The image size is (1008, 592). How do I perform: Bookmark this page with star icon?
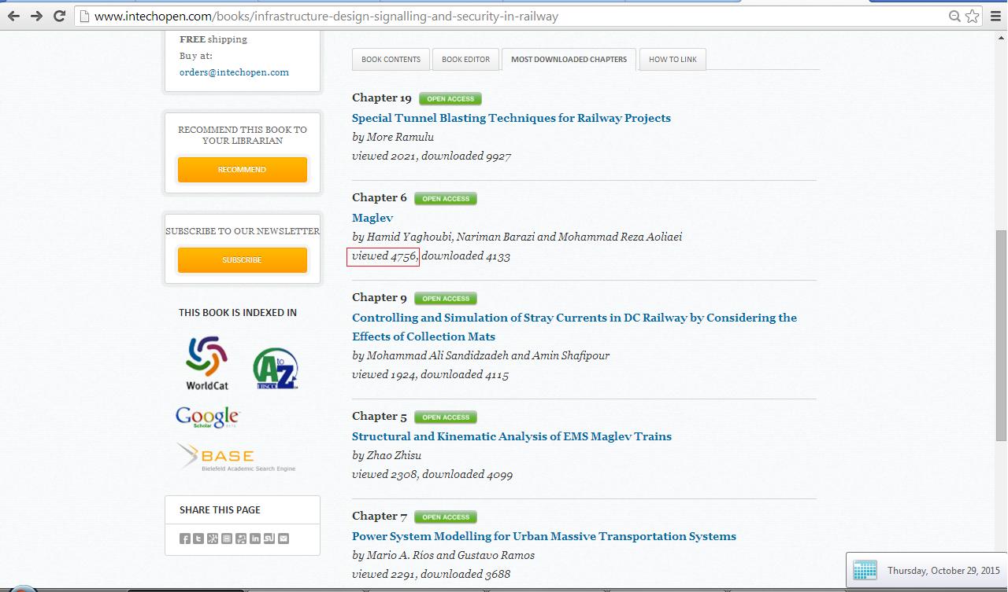973,16
